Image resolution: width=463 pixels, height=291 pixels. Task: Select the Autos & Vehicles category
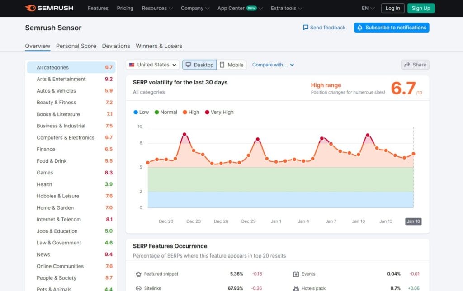click(71, 91)
